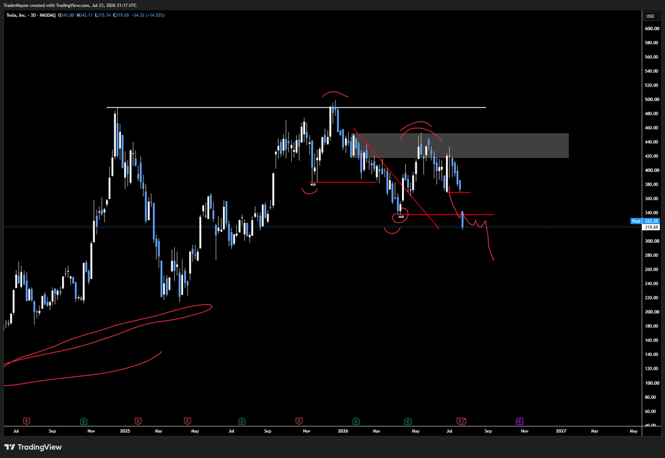Click the 100.00 price axis label

652,383
